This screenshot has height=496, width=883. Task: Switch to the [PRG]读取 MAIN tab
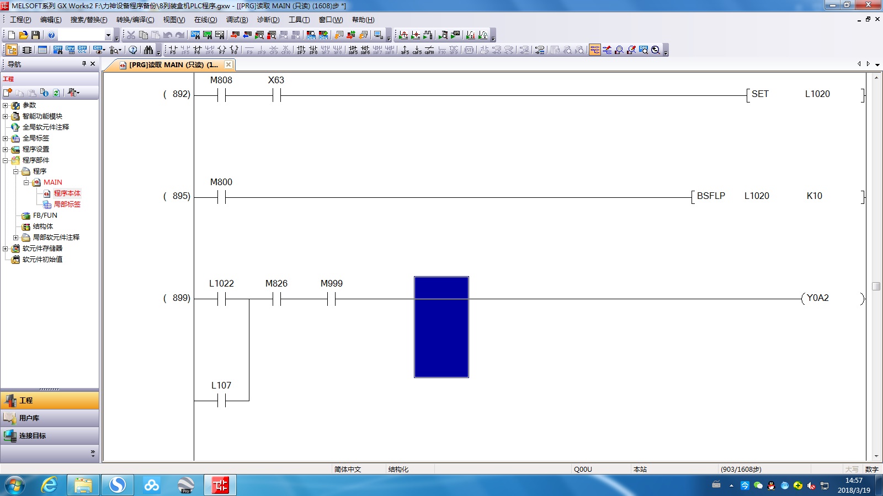pyautogui.click(x=171, y=64)
